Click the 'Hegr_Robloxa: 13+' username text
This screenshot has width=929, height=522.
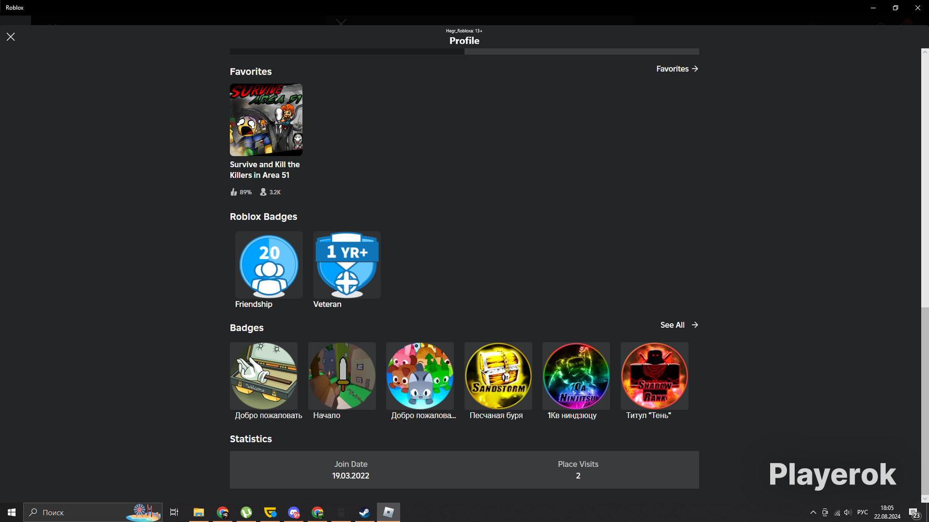(x=464, y=31)
